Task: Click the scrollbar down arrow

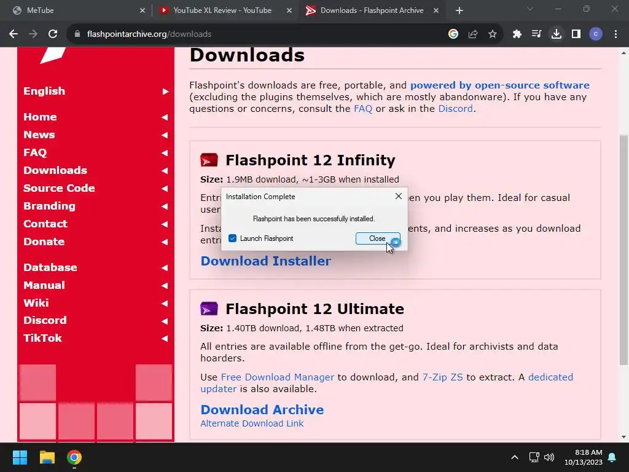Action: pyautogui.click(x=623, y=437)
